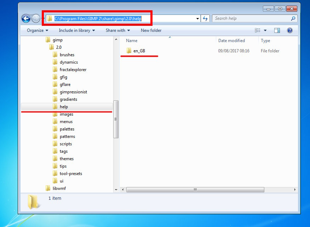Click the horizontal scroll right arrow
Screen dimensions: 310x227
[295, 190]
